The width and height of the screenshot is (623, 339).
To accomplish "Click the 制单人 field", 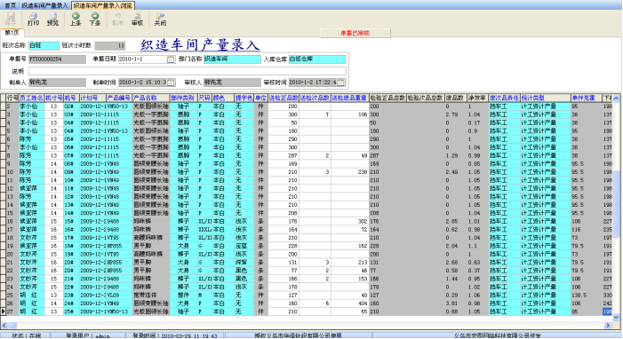I will 57,83.
